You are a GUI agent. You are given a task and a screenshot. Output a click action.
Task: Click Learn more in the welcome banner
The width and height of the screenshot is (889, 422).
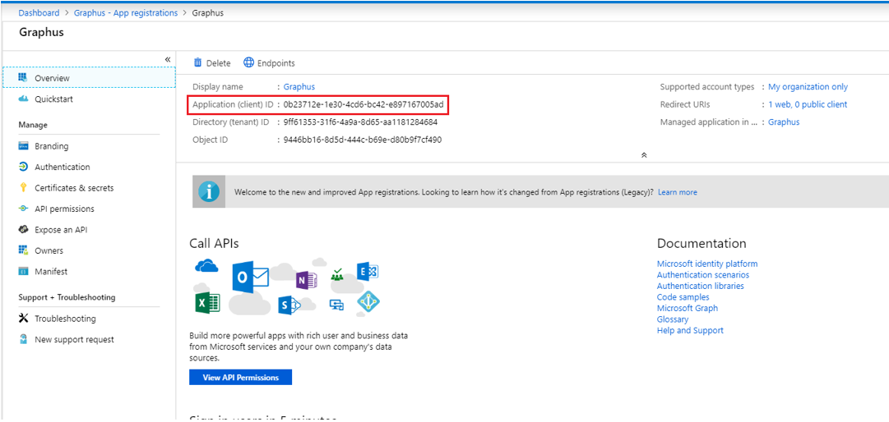[x=678, y=192]
